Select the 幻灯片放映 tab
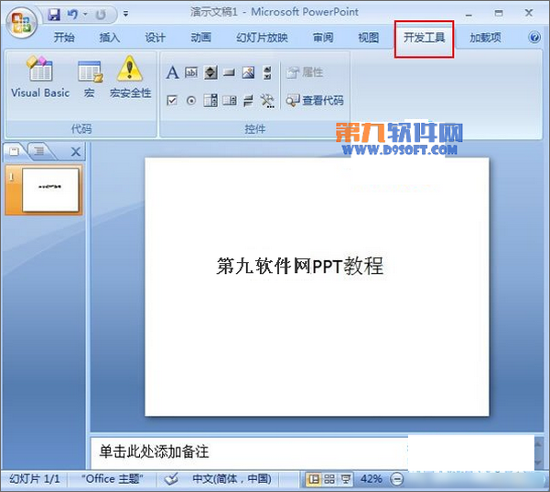Screen dimensions: 550x492 pos(262,38)
